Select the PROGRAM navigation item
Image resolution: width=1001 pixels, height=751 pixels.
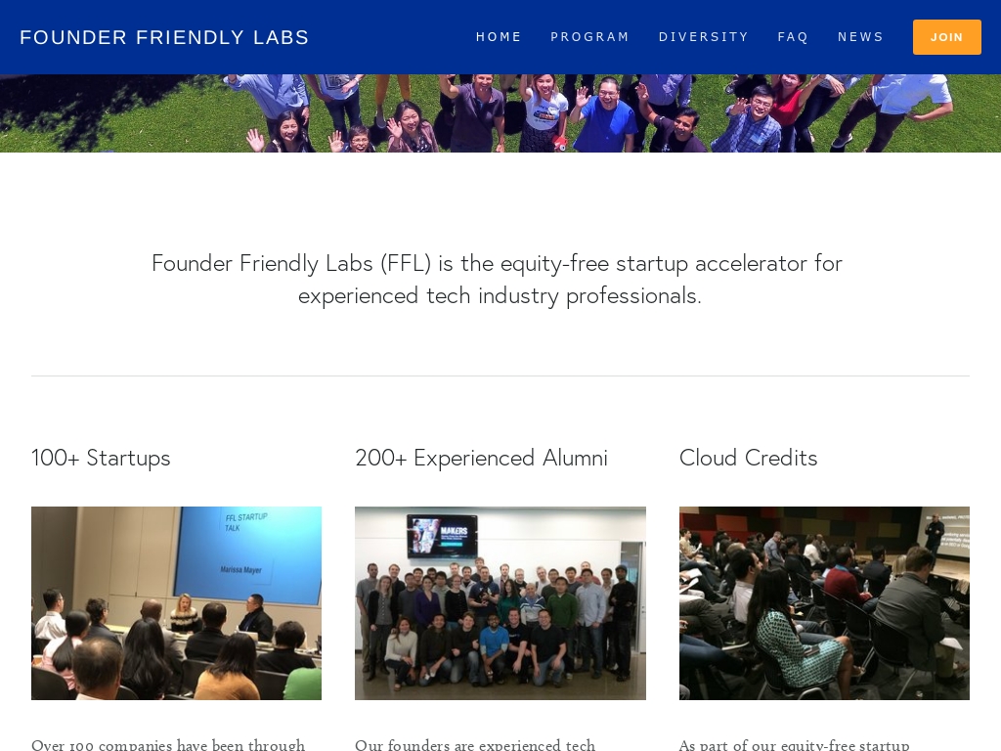click(590, 37)
